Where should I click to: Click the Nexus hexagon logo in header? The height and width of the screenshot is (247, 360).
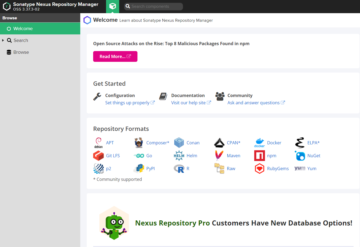6,6
